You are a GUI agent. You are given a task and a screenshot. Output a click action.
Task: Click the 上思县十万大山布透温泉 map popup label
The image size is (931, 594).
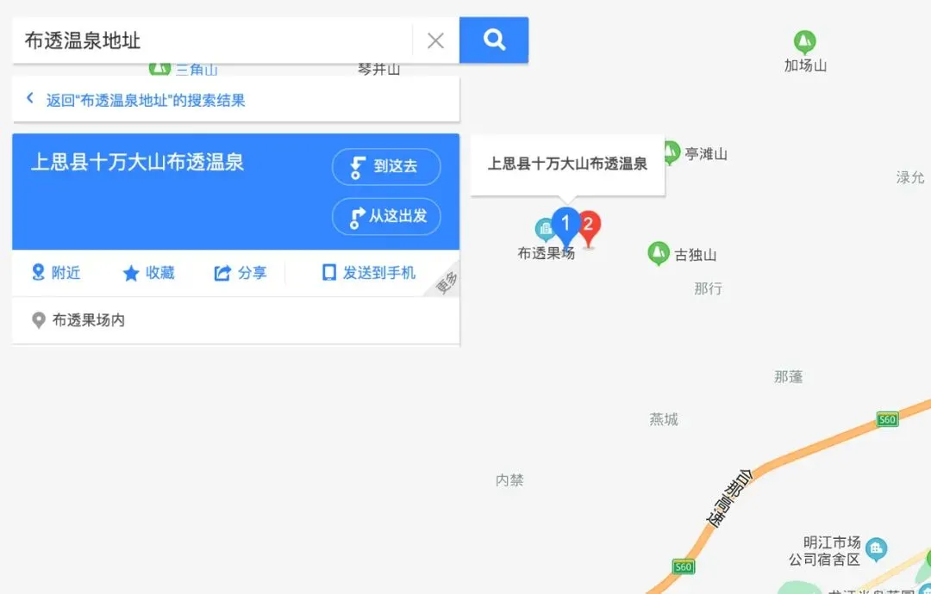(567, 164)
